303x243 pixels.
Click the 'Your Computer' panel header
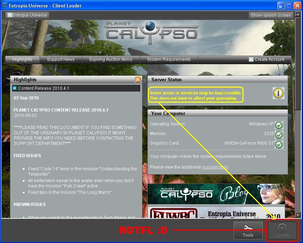point(218,113)
